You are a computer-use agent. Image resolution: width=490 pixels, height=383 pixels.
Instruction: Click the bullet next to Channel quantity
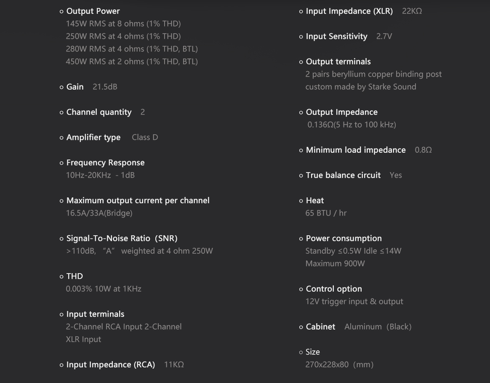tap(61, 112)
